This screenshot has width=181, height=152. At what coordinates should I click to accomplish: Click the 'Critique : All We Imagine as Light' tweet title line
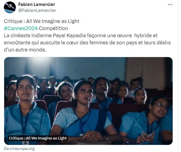coord(42,21)
